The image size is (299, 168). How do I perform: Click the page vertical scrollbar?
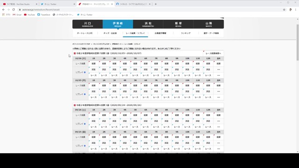298,86
